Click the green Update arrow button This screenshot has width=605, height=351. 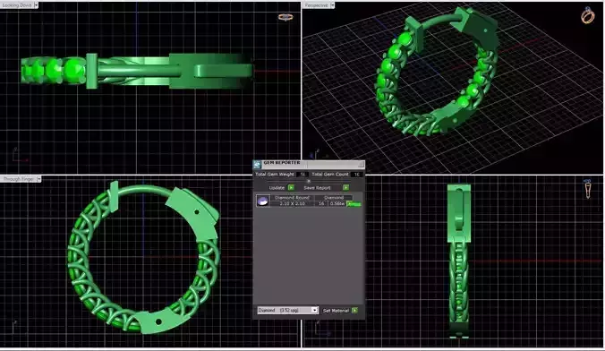[291, 188]
